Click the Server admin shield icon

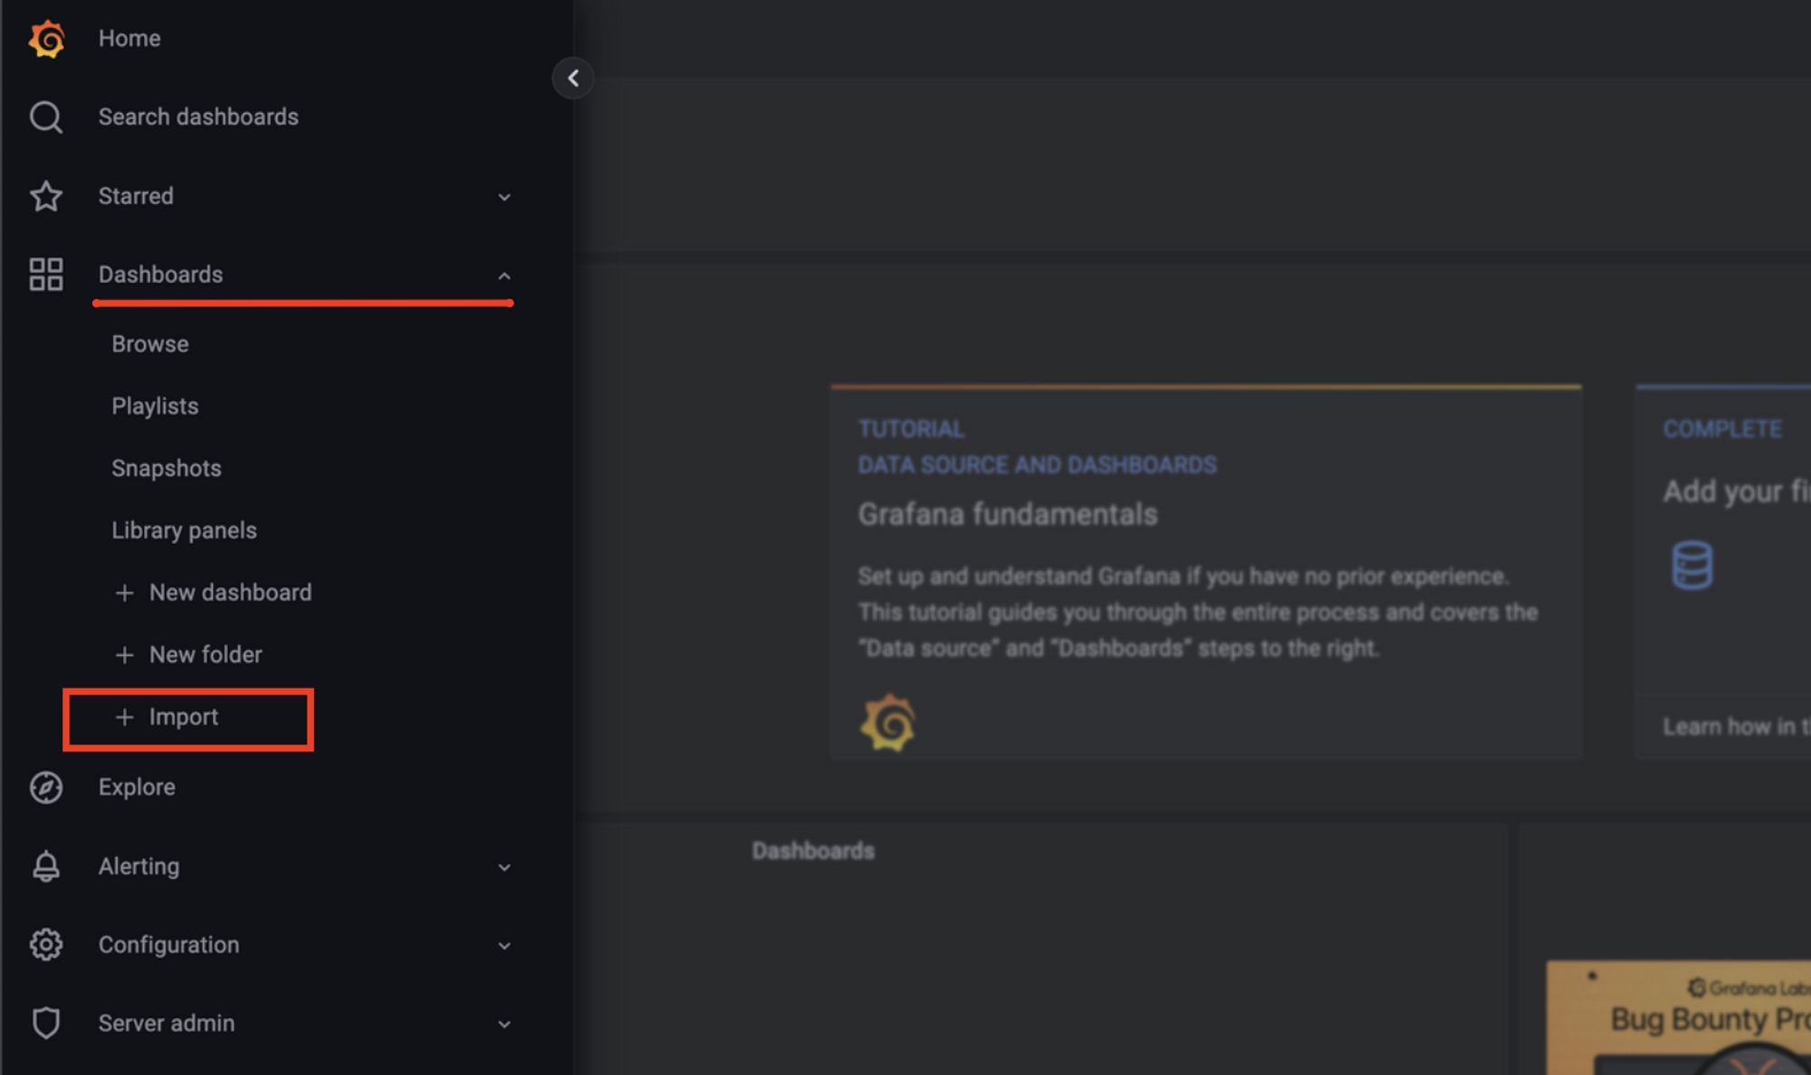pyautogui.click(x=46, y=1023)
